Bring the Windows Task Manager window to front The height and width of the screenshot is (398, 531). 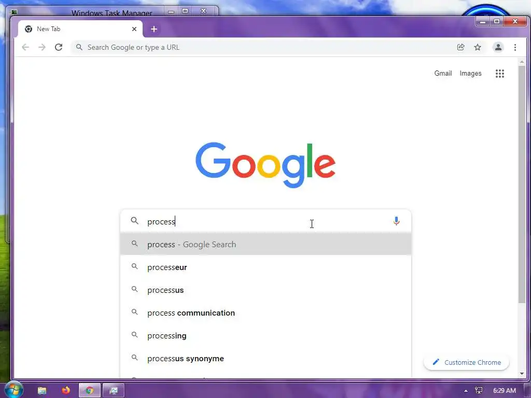(x=112, y=12)
